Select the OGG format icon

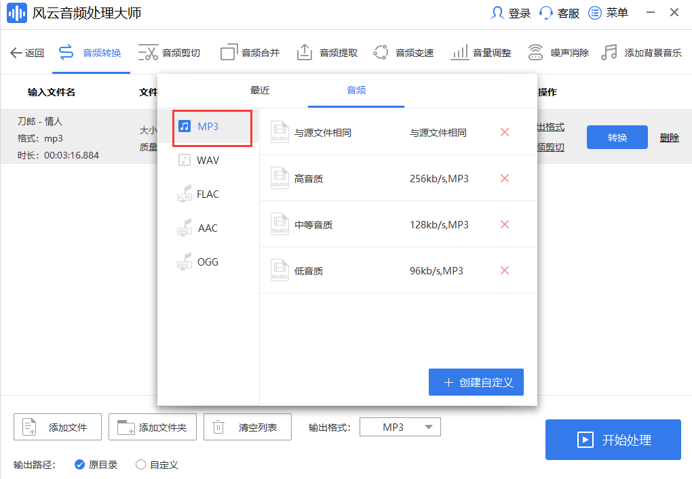(x=185, y=262)
